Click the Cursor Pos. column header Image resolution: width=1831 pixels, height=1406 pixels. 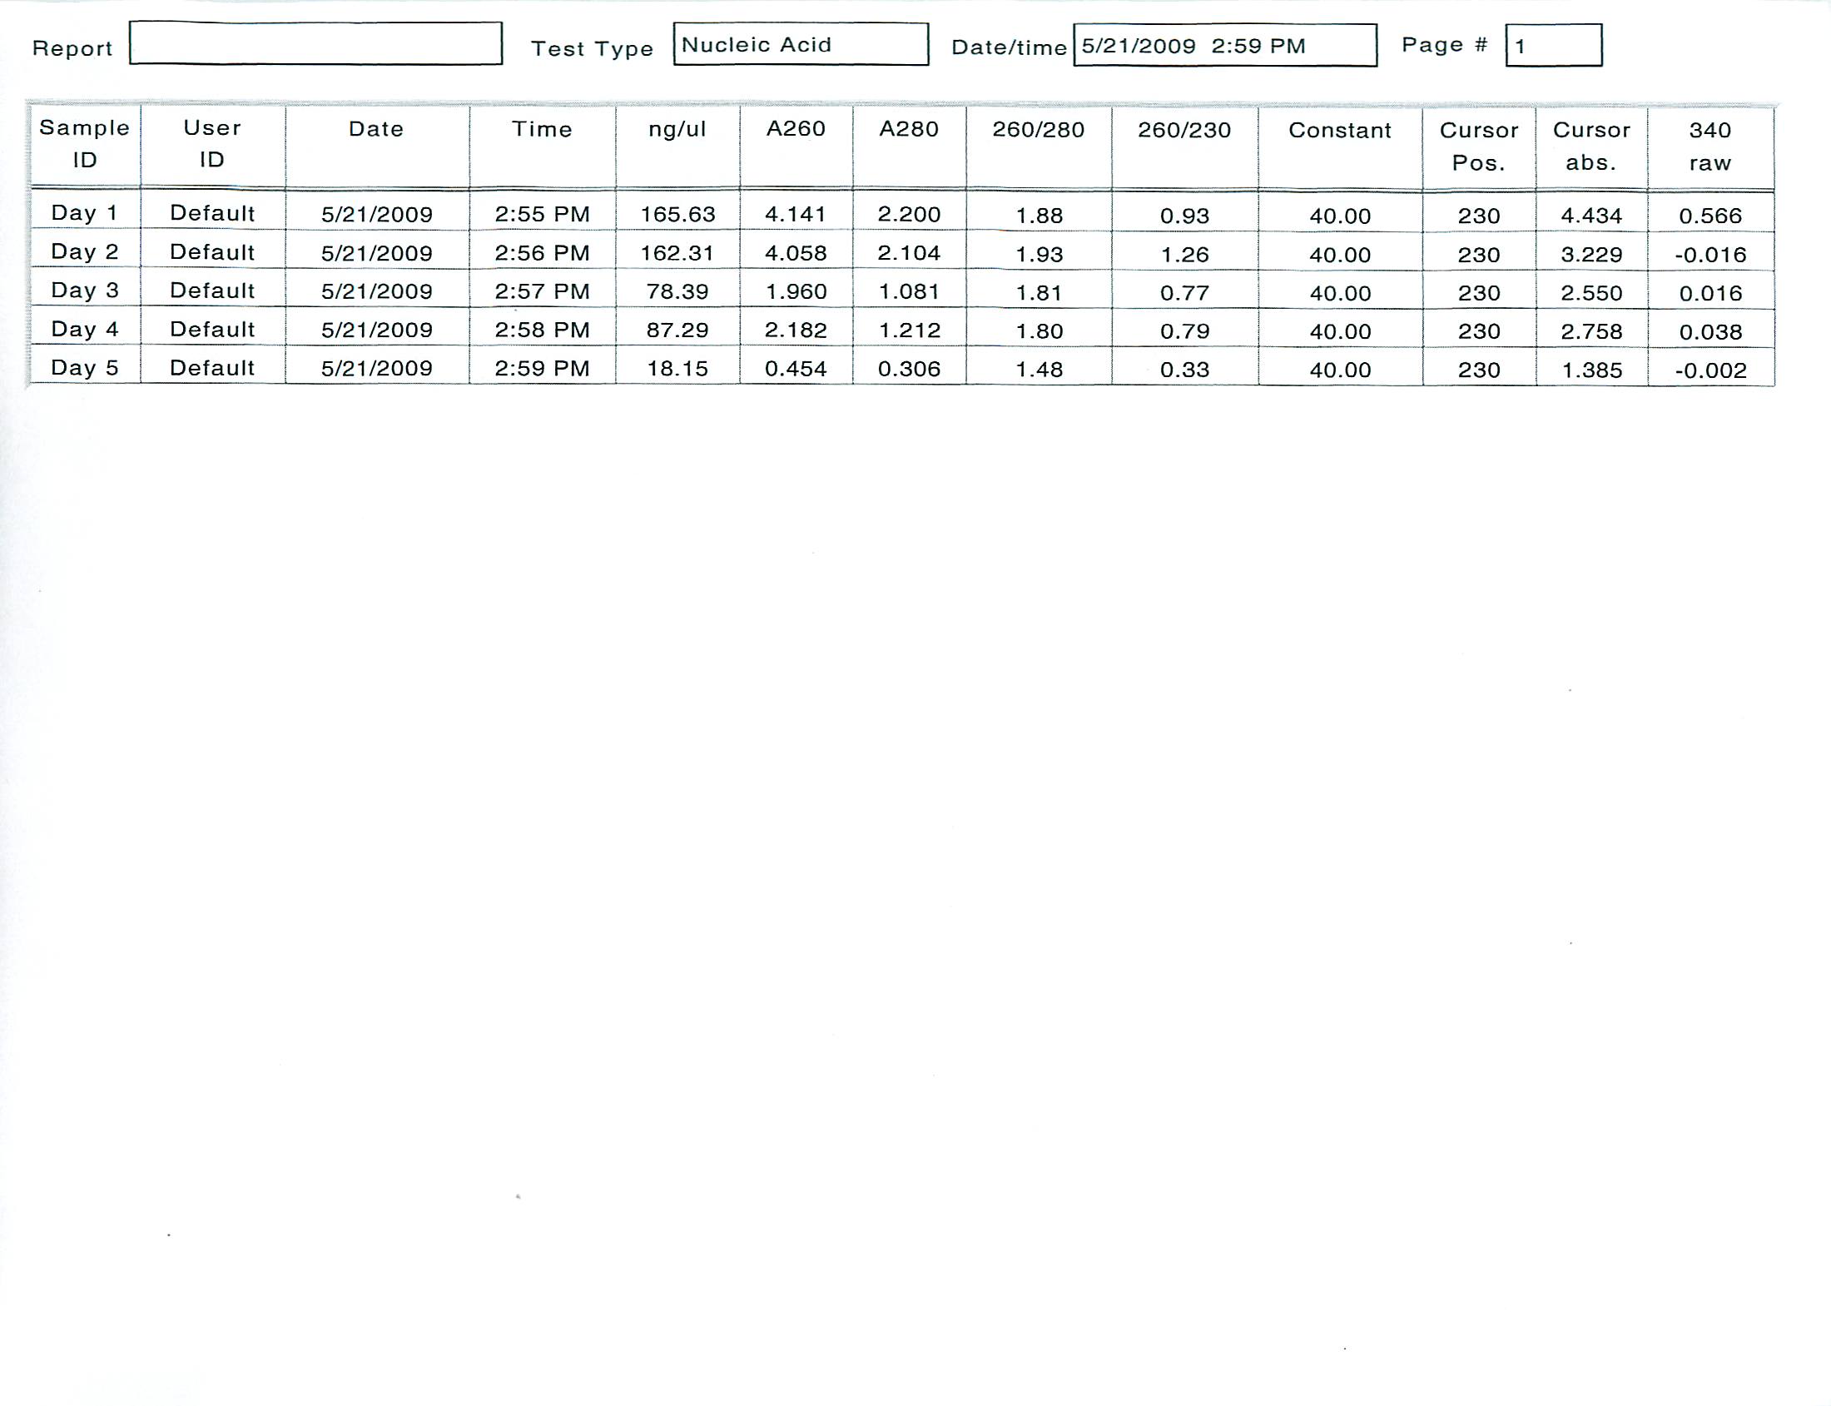[1479, 147]
